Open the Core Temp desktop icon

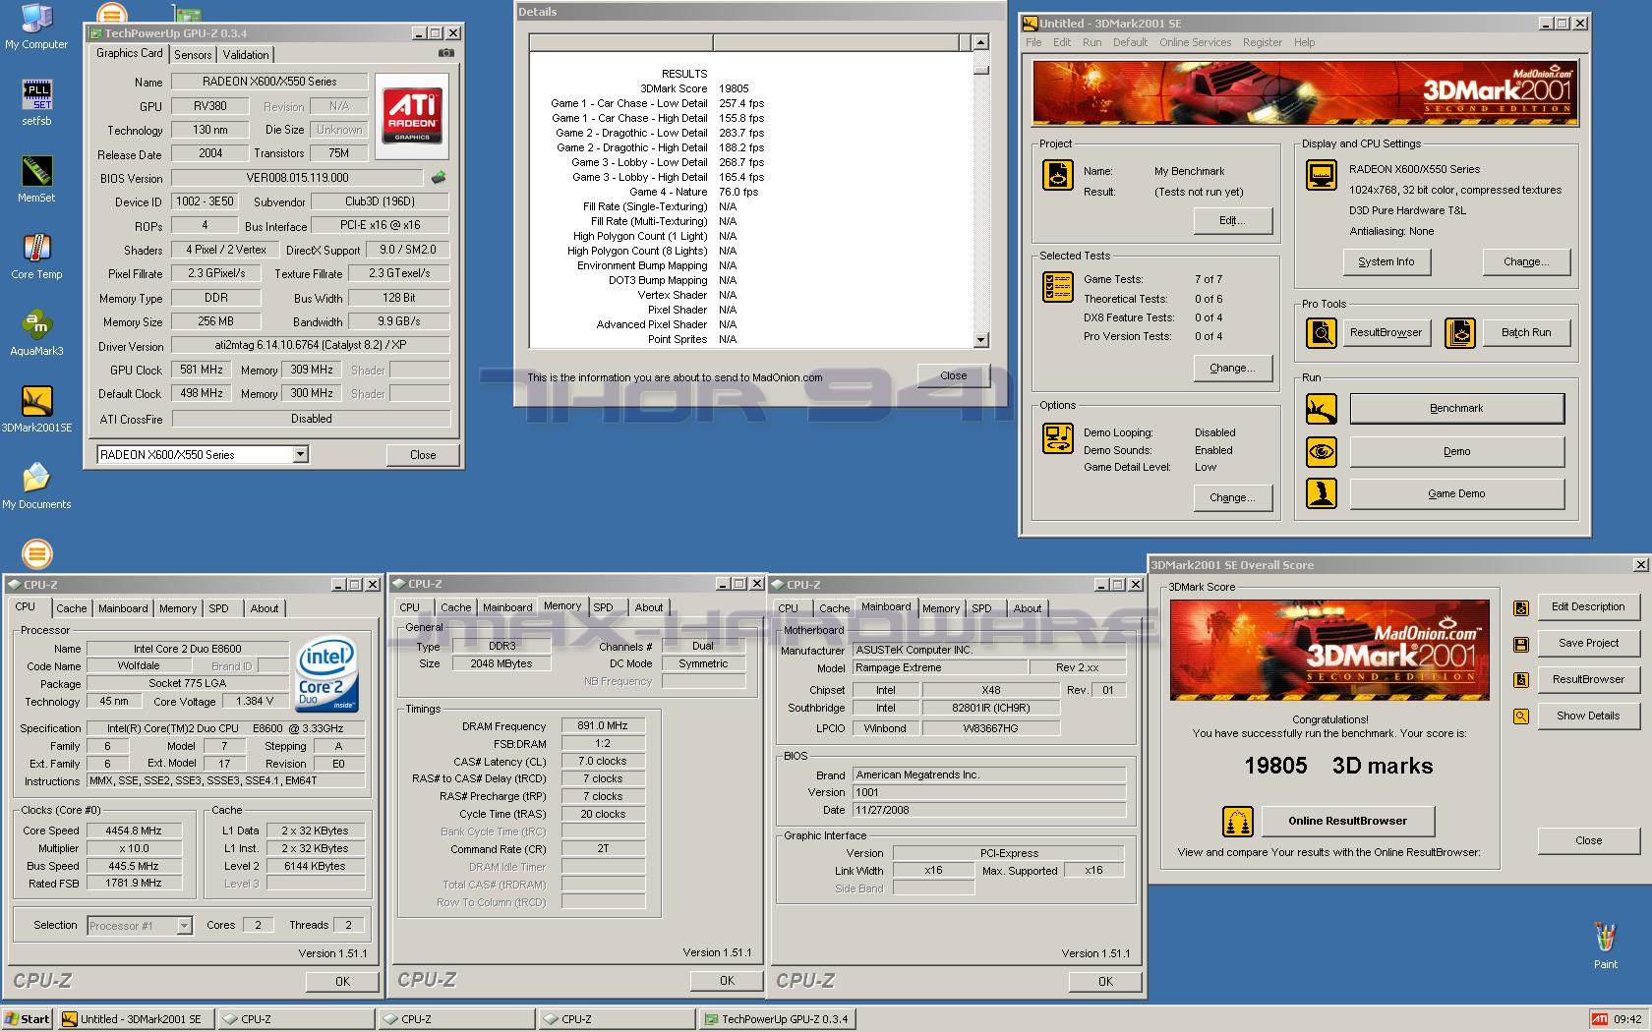(x=36, y=256)
